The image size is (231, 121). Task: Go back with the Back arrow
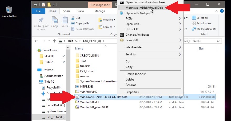pyautogui.click(x=36, y=41)
